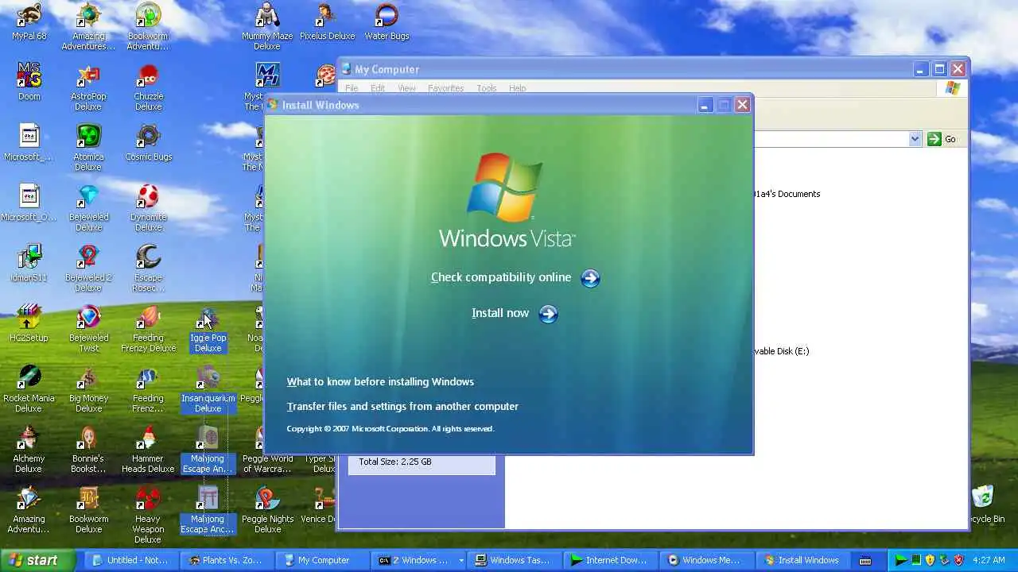Select the Chuzzle Deluxe desktop icon
Viewport: 1018px width, 572px height.
148,87
